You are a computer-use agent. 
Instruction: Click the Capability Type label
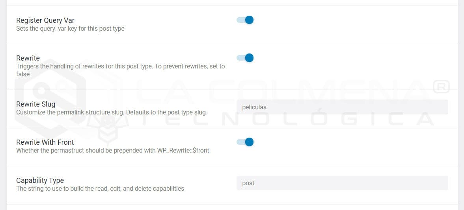(x=40, y=181)
